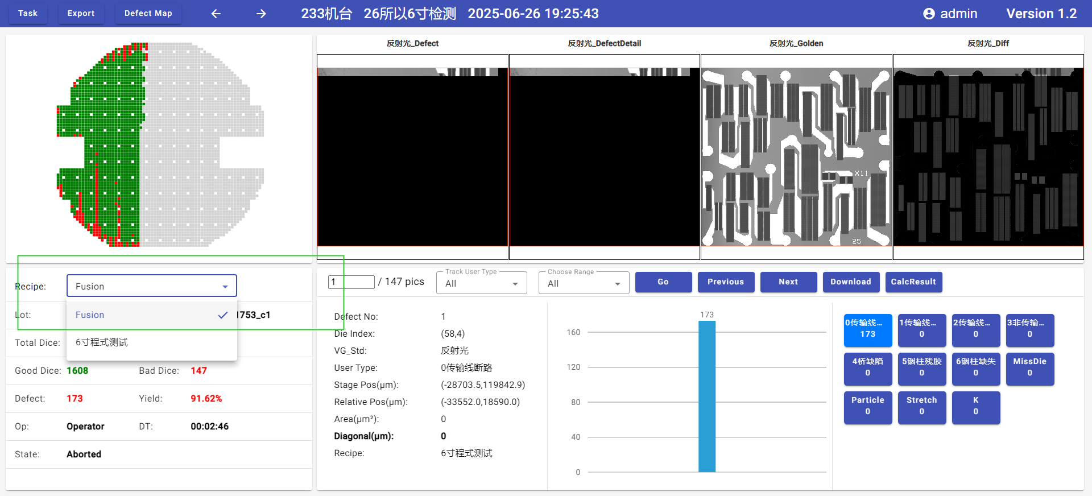Toggle the MissDie defect category filter
The image size is (1092, 496).
(x=1029, y=368)
